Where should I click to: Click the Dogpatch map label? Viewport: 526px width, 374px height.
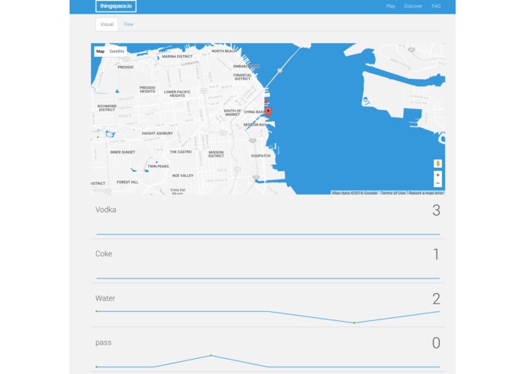[260, 156]
